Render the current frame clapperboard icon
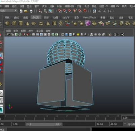Image resolution: width=135 pixels, height=131 pixels. (100, 11)
